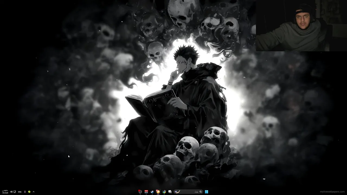Open the Windows Start menu
This screenshot has width=347, height=195.
coord(206,192)
